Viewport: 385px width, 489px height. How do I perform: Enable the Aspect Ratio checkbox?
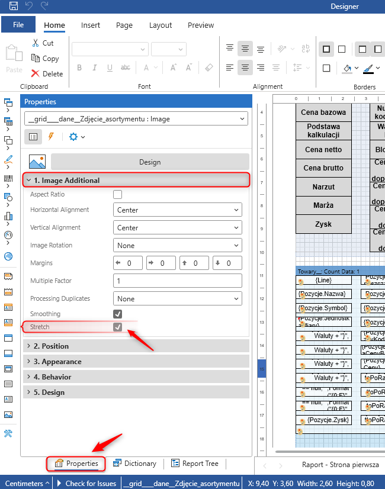(x=118, y=195)
